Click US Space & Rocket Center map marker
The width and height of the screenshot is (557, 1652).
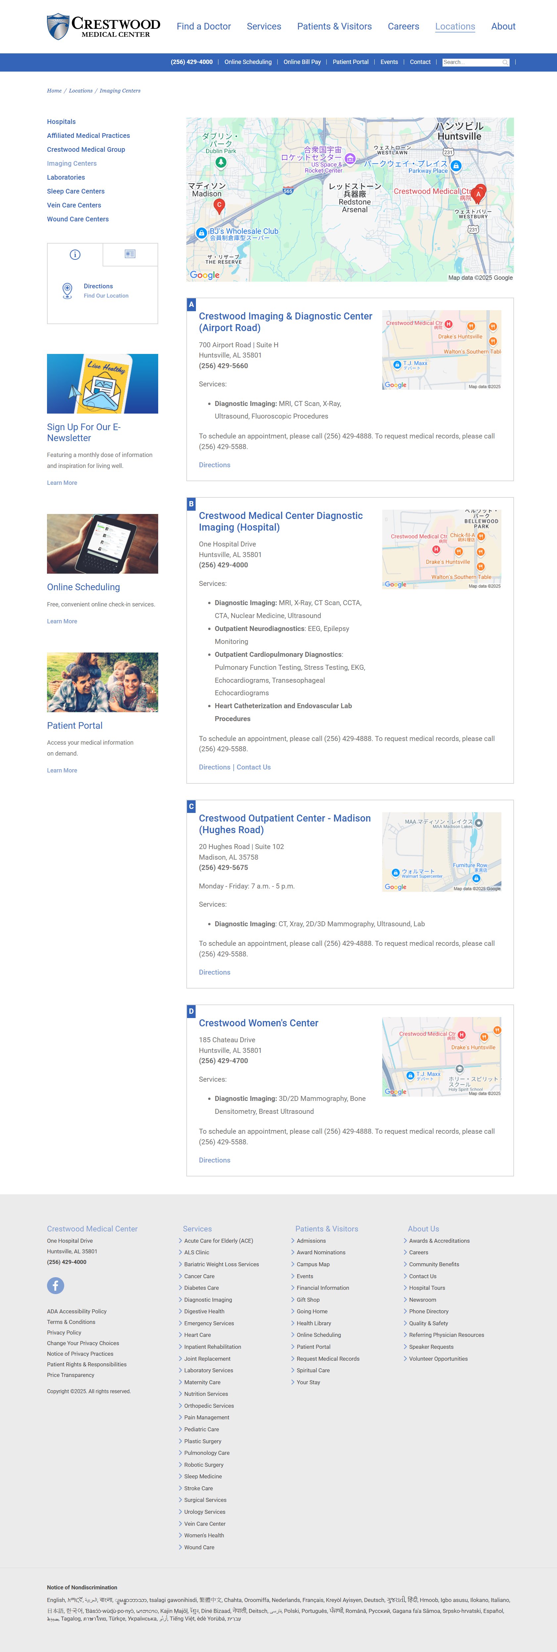[349, 158]
